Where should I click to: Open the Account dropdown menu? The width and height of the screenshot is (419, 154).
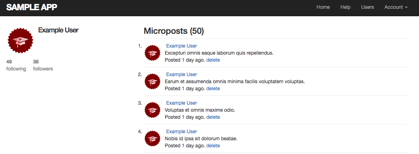click(x=396, y=7)
